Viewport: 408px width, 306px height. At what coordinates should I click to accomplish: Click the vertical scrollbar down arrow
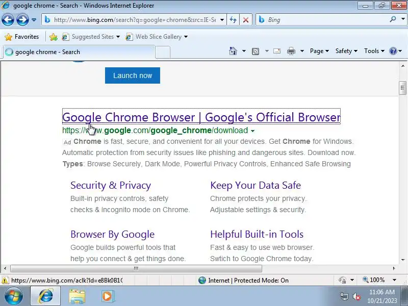point(403,260)
